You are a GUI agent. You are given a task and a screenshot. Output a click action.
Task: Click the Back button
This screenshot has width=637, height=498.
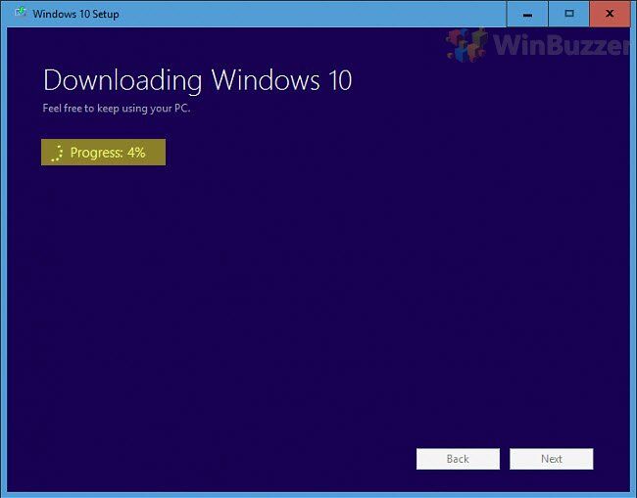[x=458, y=459]
